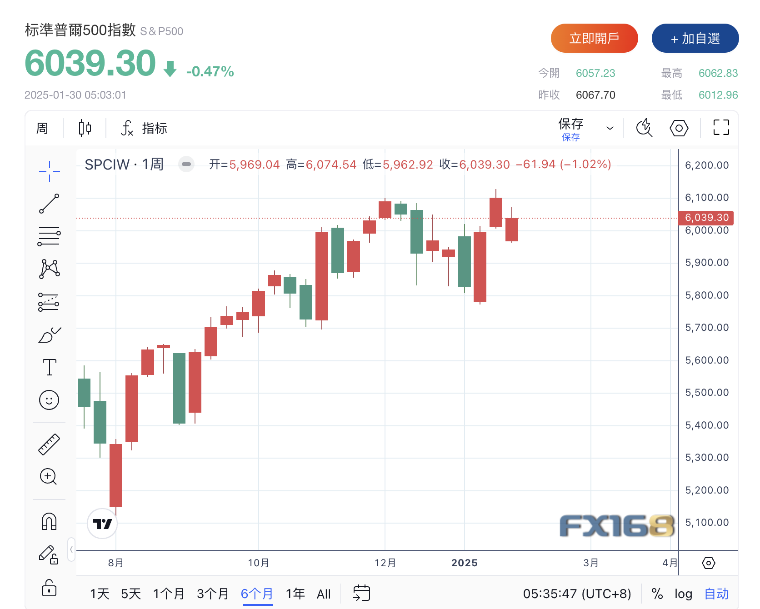Open the 周 interval selector
Image resolution: width=760 pixels, height=609 pixels.
point(42,128)
